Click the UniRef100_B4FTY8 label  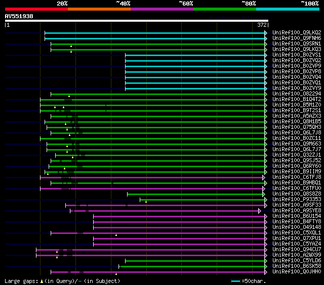297,222
